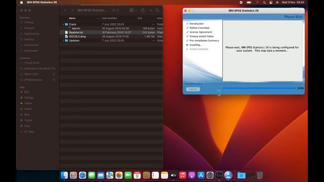Select the Updates folder row

(x=111, y=40)
